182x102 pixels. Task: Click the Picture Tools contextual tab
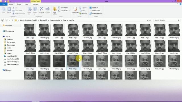pyautogui.click(x=36, y=1)
